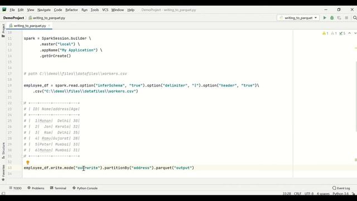The height and width of the screenshot is (201, 357).
Task: Collapse comment block fold at line 22
Action: [x=22, y=103]
